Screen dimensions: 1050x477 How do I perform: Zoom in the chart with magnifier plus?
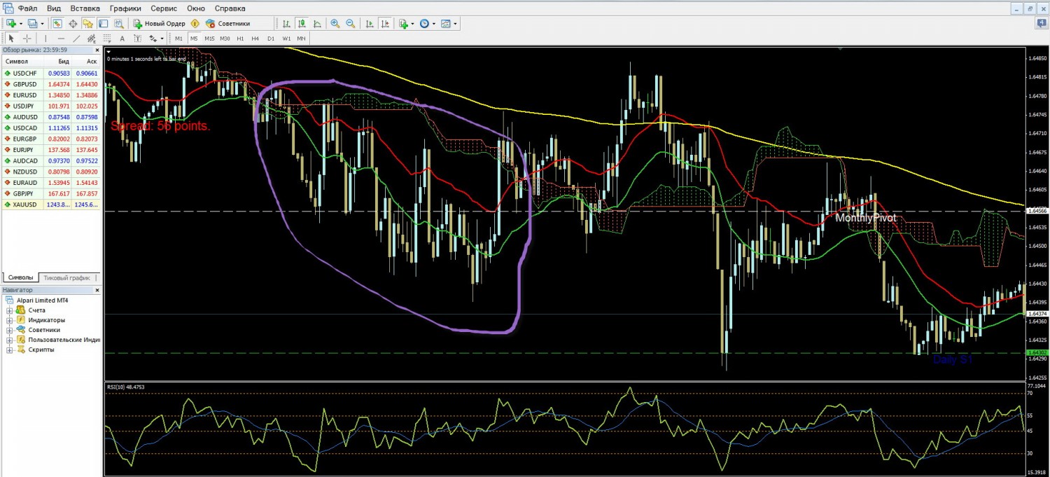pyautogui.click(x=335, y=23)
